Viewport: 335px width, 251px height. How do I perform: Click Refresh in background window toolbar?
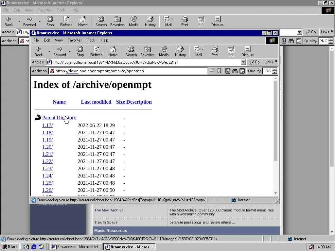coord(66,21)
